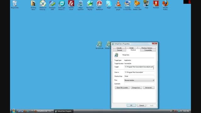Click the Start in field
This screenshot has height=113, width=201.
[x=139, y=73]
